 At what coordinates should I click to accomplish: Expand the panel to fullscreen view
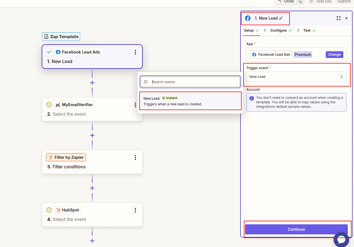(338, 18)
